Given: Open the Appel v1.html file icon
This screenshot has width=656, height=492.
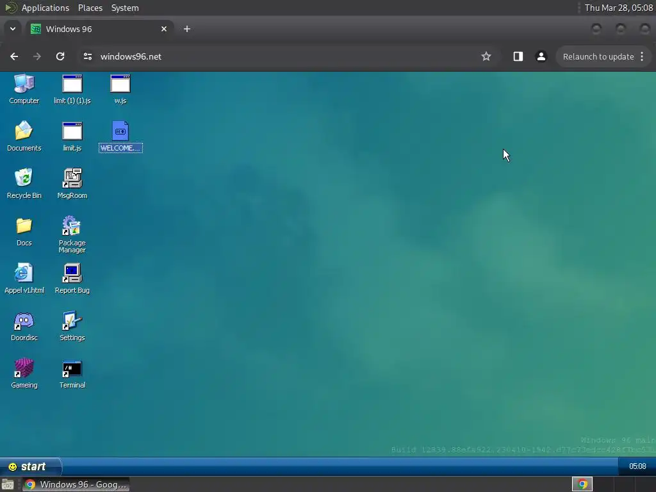Looking at the screenshot, I should 24,279.
